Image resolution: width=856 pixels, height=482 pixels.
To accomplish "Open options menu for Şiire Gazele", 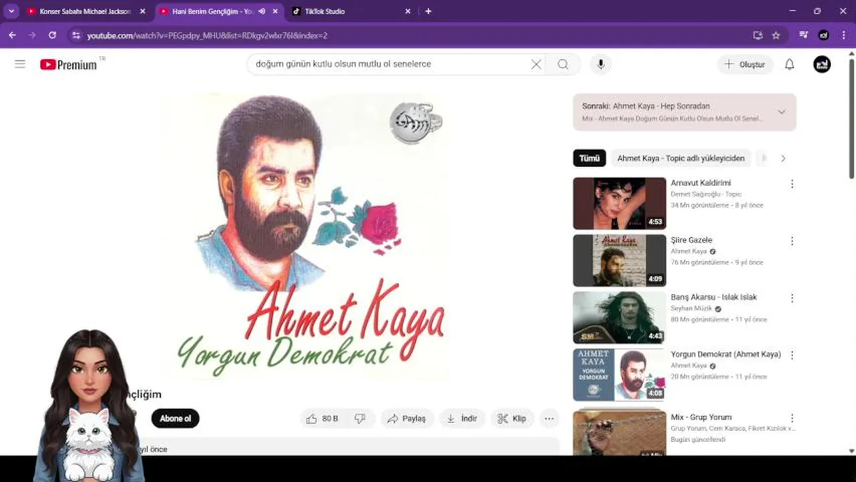I will click(792, 241).
